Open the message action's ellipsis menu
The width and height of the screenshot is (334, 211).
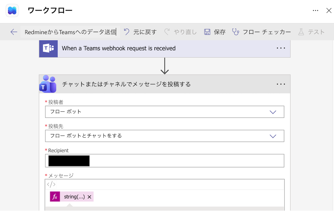pyautogui.click(x=281, y=84)
